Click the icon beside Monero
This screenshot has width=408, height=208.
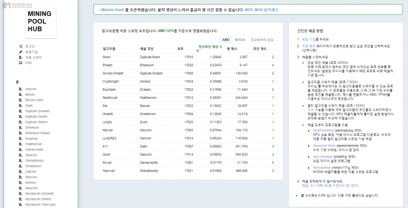click(21, 183)
